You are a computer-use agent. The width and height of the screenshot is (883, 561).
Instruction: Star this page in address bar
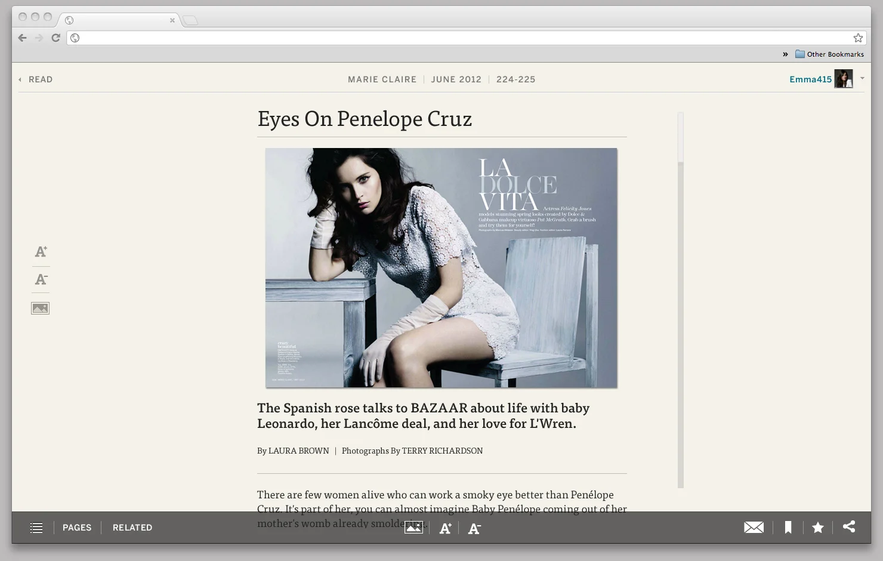pyautogui.click(x=858, y=38)
